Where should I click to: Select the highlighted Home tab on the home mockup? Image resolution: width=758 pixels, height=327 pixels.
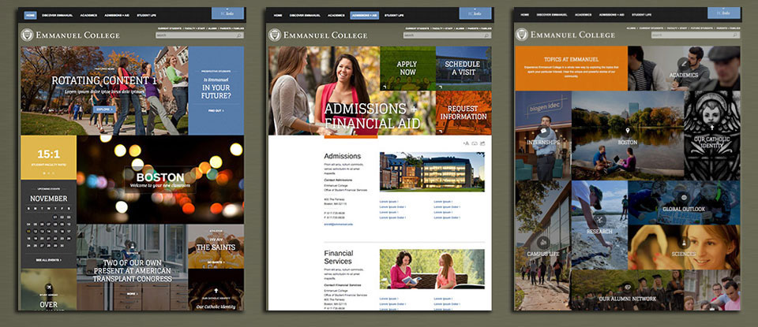(x=31, y=15)
